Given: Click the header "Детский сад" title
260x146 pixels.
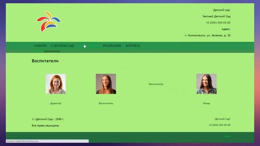Looking at the screenshot, I should [x=221, y=10].
